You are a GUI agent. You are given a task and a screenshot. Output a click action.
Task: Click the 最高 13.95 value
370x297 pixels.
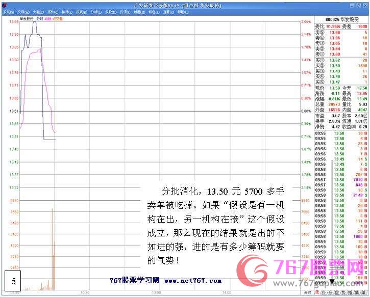(362, 94)
